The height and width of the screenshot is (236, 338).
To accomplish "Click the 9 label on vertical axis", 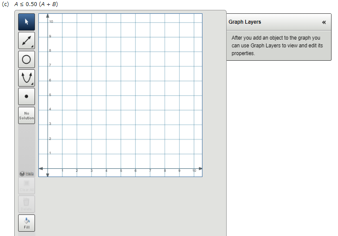I will coord(50,36).
